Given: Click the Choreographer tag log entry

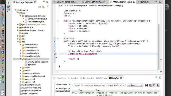Looking at the screenshot, I should tap(86, 93).
